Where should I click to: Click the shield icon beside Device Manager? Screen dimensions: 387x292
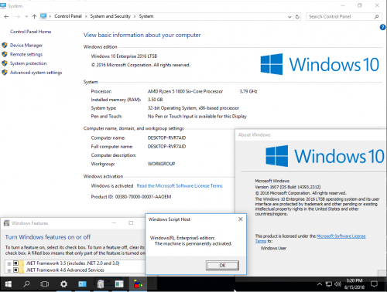tap(5, 46)
